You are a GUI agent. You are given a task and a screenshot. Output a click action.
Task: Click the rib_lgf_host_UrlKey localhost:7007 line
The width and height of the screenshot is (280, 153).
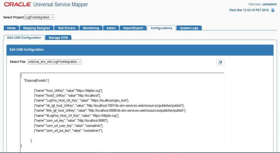tap(109, 105)
